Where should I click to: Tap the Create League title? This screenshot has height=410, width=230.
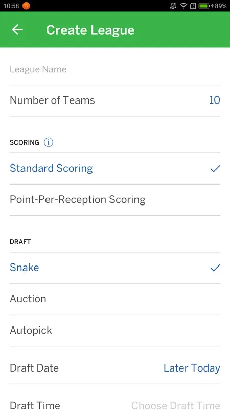coord(90,30)
